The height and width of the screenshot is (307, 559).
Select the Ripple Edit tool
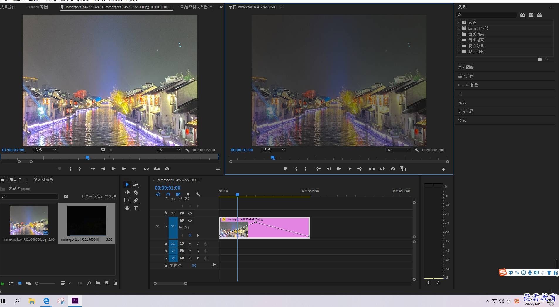[x=127, y=192]
